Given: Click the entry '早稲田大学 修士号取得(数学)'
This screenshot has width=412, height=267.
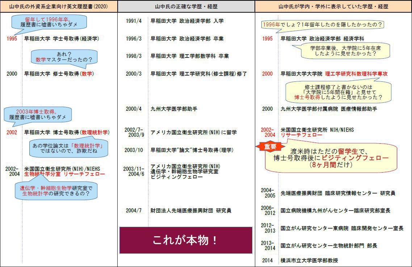Looking at the screenshot, I should point(59,74).
